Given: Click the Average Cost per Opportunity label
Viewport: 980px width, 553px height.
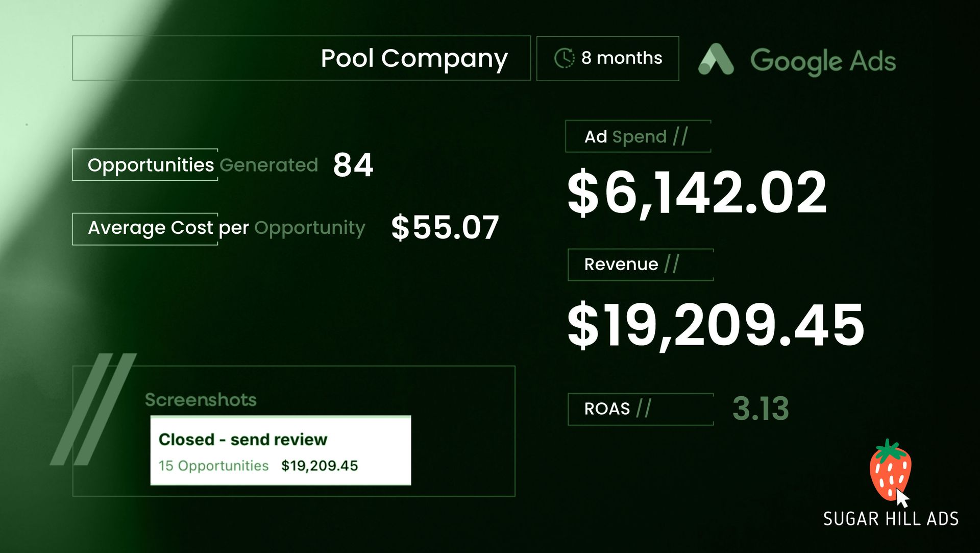Looking at the screenshot, I should point(226,228).
